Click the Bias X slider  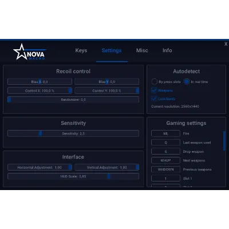click(x=40, y=82)
